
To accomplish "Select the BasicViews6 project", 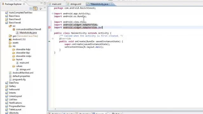I will 15,22.
